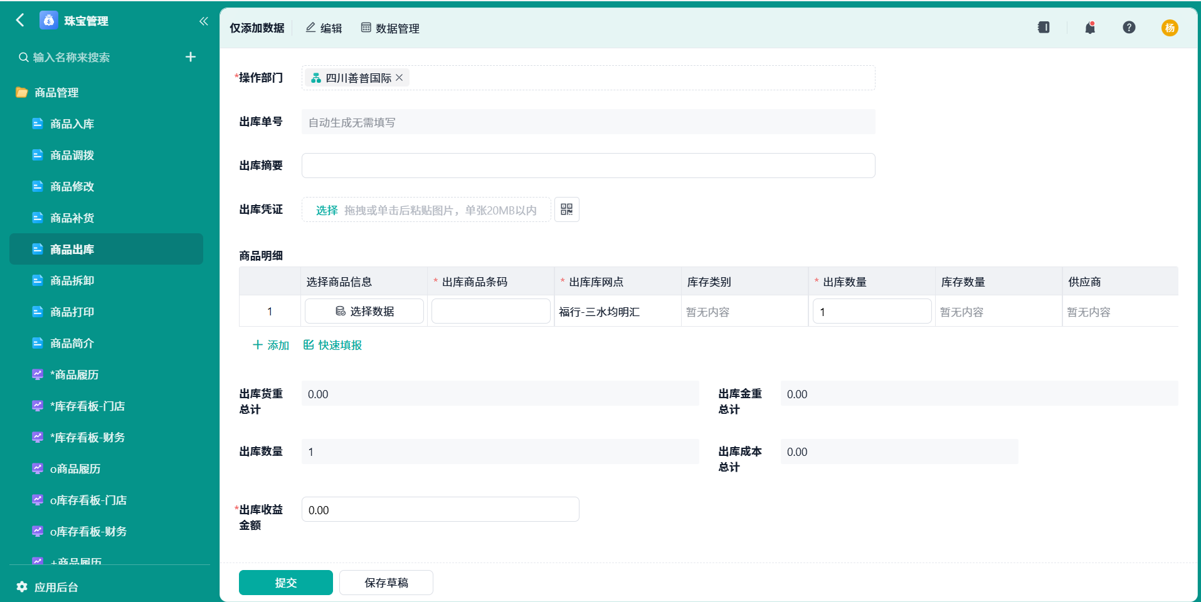
Task: Click the 福行-三水均明汇 cell
Action: pos(618,312)
